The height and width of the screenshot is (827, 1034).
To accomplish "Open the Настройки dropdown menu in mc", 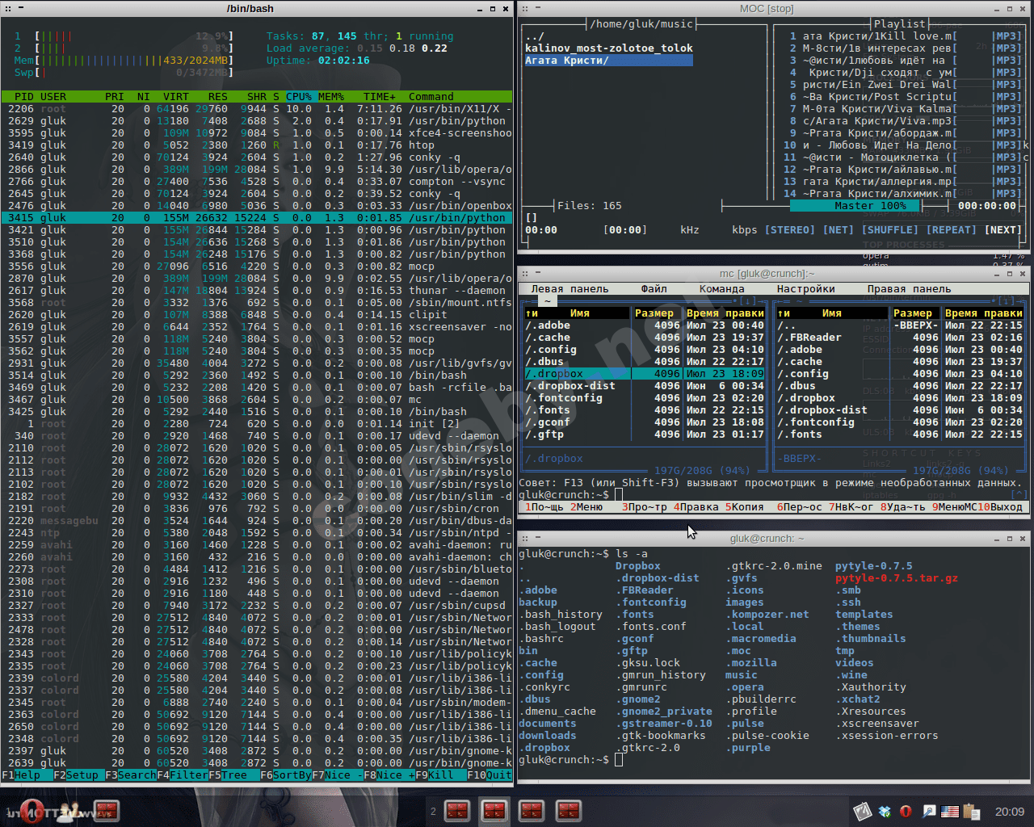I will pyautogui.click(x=805, y=289).
